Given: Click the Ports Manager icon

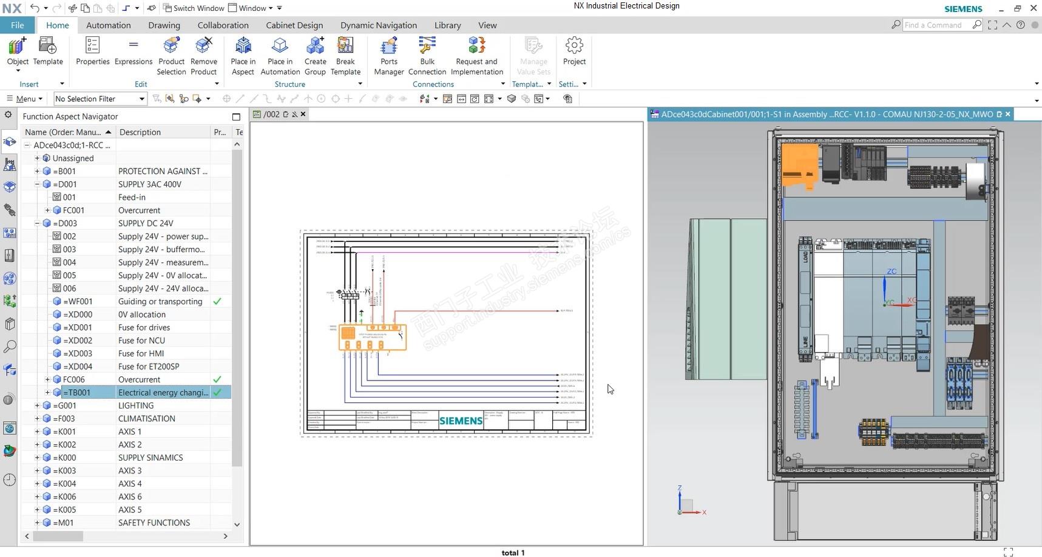Looking at the screenshot, I should (388, 47).
